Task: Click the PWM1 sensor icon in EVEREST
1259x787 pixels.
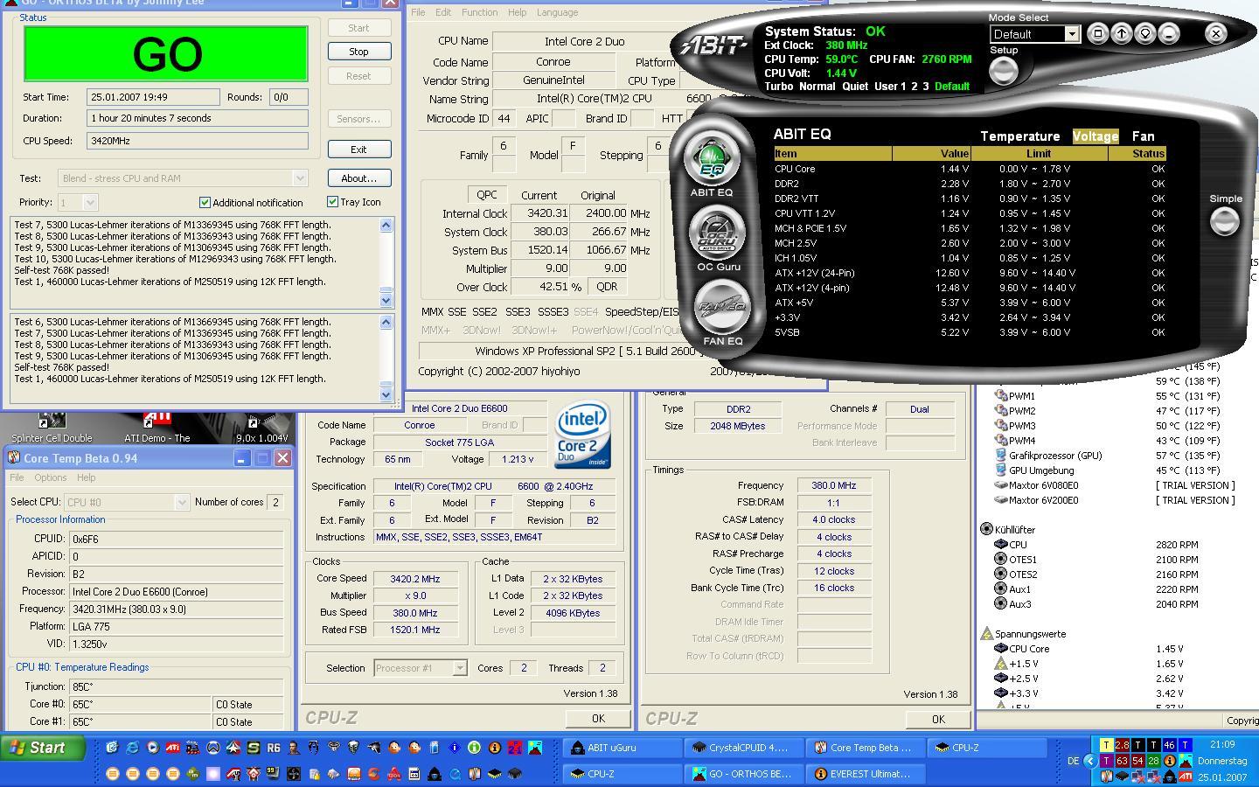Action: 1001,396
